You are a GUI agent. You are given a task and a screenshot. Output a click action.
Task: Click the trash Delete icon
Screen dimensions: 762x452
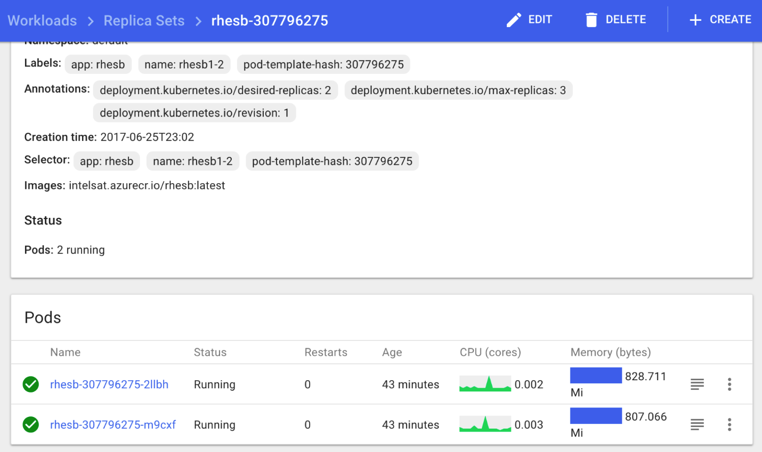[591, 20]
